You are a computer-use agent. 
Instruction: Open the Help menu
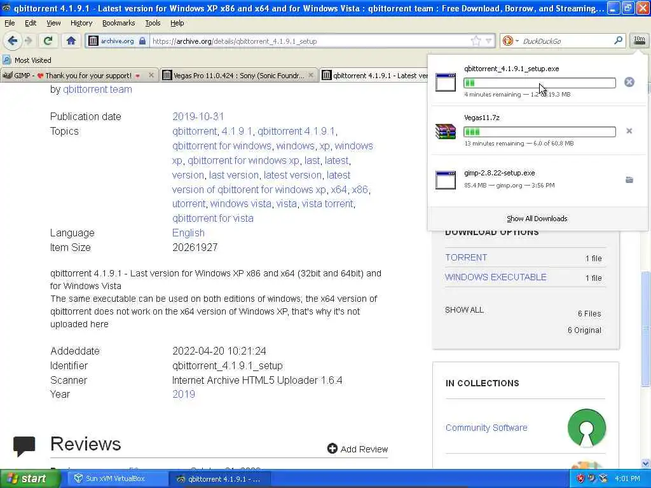(x=177, y=23)
